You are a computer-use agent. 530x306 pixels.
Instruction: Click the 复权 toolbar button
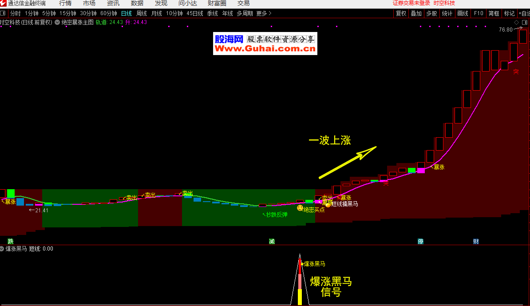(x=401, y=13)
